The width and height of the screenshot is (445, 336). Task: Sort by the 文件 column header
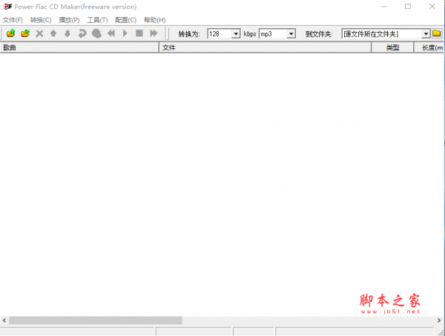coord(265,47)
